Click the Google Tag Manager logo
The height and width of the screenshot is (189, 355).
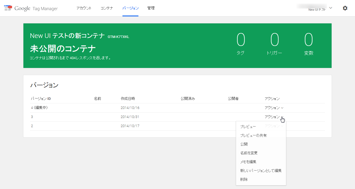pos(31,8)
